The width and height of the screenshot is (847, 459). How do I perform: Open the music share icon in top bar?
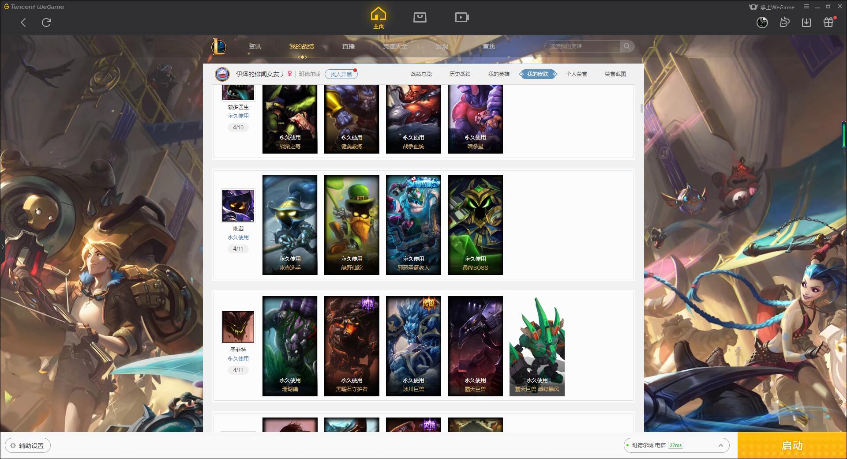784,22
